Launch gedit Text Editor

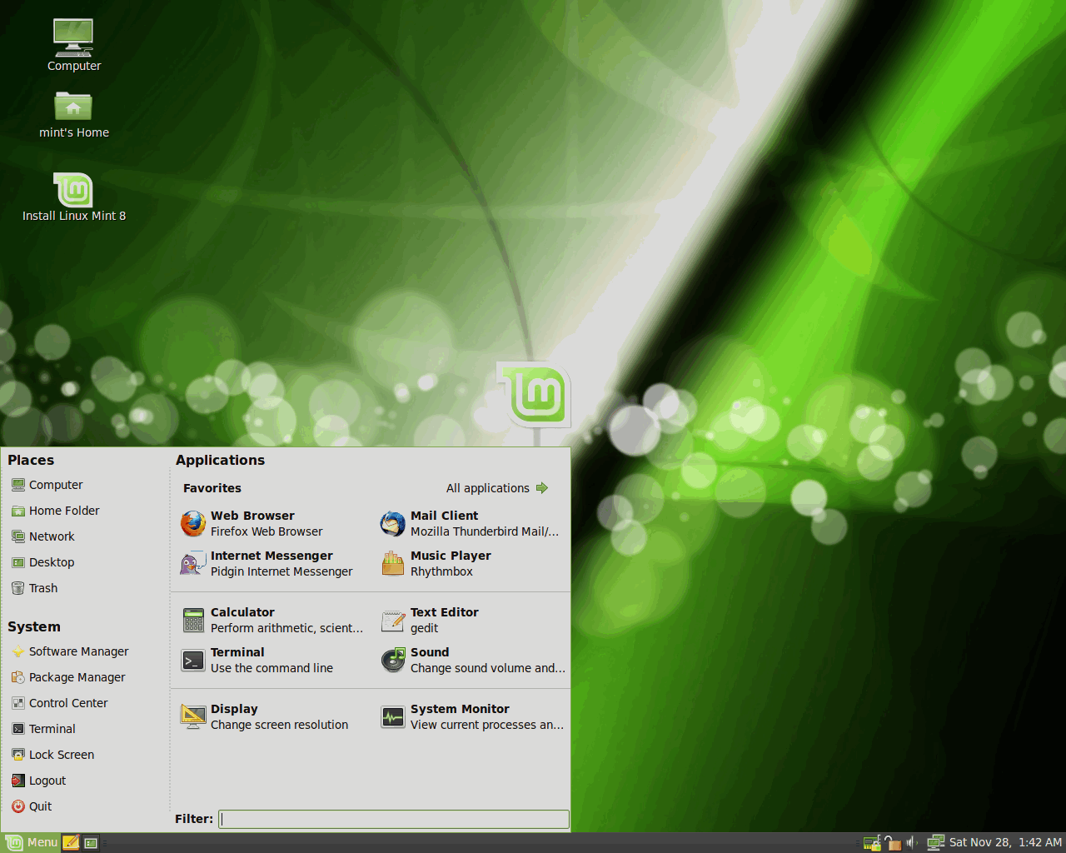(x=430, y=620)
